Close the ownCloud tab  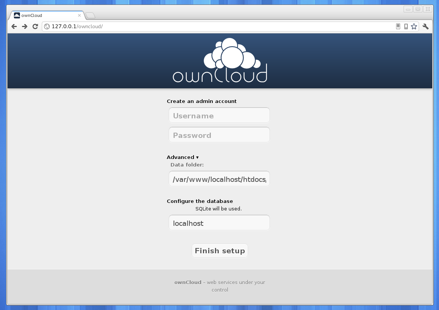[x=79, y=15]
